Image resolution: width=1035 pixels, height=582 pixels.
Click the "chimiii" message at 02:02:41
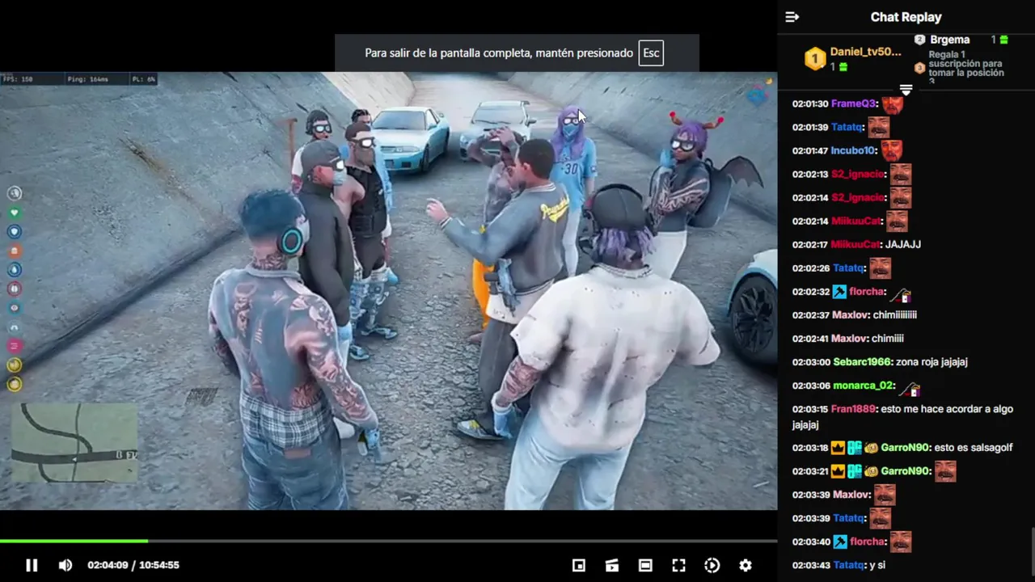[x=888, y=338]
